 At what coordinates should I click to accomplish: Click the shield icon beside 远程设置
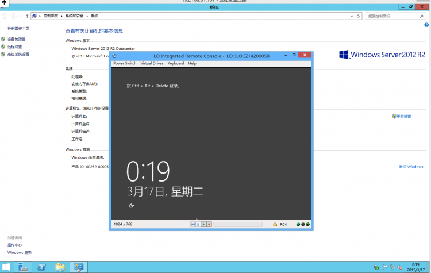[3, 47]
